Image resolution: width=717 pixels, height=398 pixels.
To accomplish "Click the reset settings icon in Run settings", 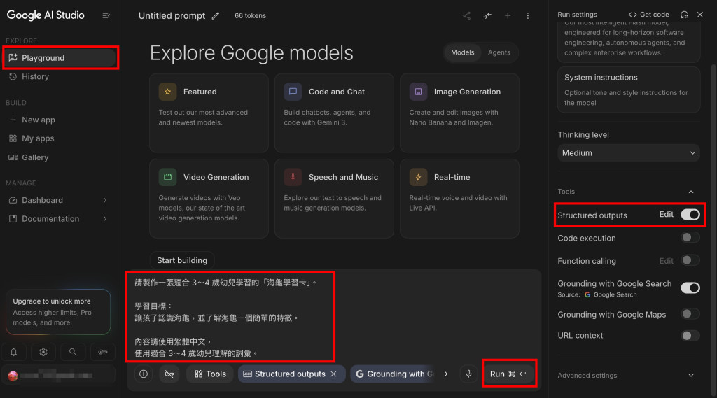I will 684,15.
